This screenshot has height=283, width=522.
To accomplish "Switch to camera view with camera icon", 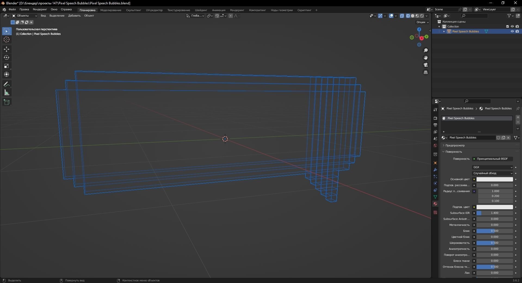I will coord(426,65).
